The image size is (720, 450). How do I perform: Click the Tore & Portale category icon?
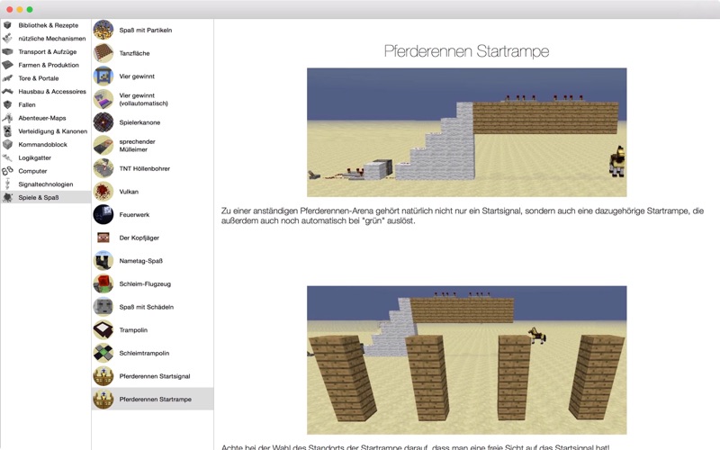tap(7, 78)
